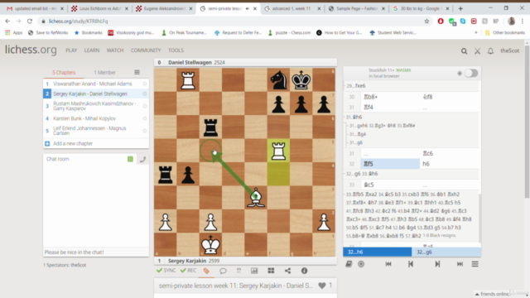Reload the page in the browser

30,21
